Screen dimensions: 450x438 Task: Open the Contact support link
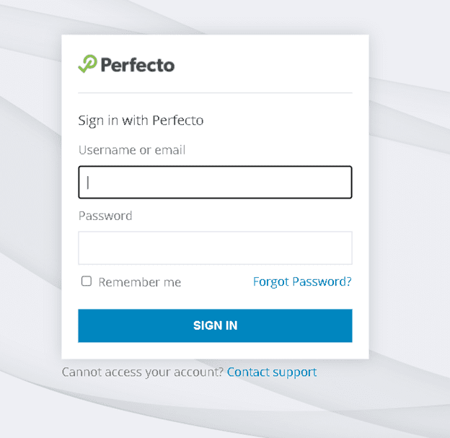click(x=272, y=372)
